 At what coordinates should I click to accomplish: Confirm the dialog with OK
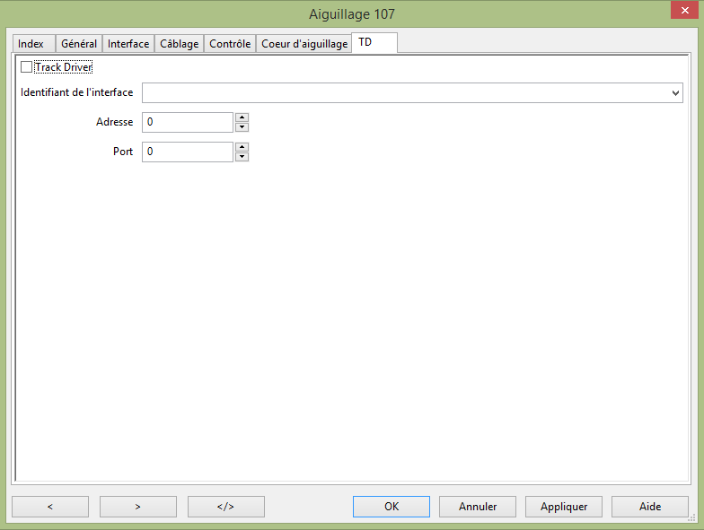click(392, 507)
